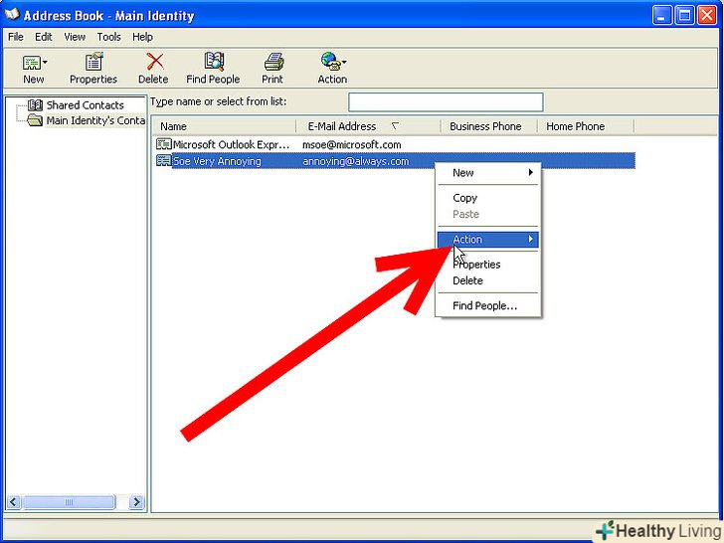
Task: Click the dropdown arrow beside the Action toolbar icon
Action: [x=344, y=62]
